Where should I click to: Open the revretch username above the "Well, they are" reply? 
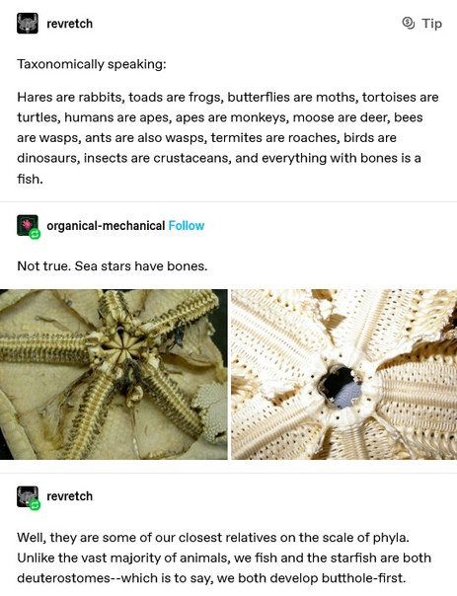(x=69, y=496)
